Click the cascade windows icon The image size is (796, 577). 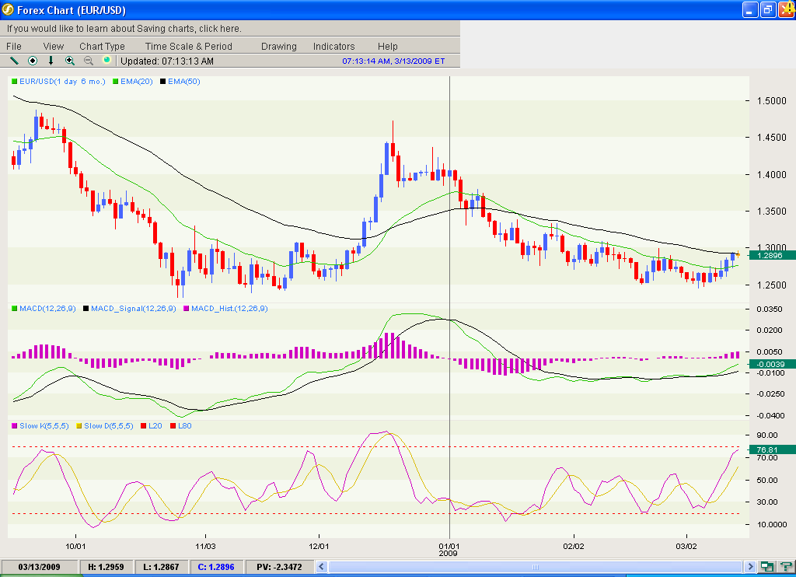(766, 567)
